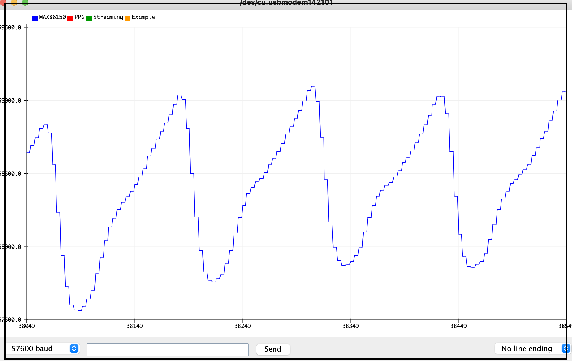The width and height of the screenshot is (572, 361).
Task: Click the PPG legend label
Action: click(x=79, y=17)
